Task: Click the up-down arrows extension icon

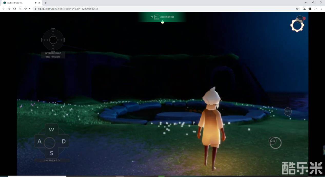Action: click(x=310, y=9)
